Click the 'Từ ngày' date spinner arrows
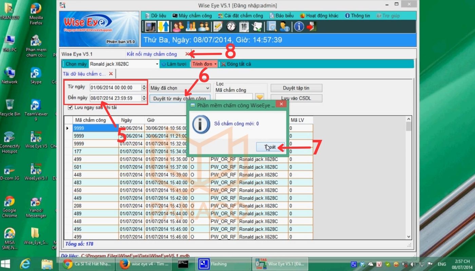The width and height of the screenshot is (475, 271). pyautogui.click(x=144, y=87)
